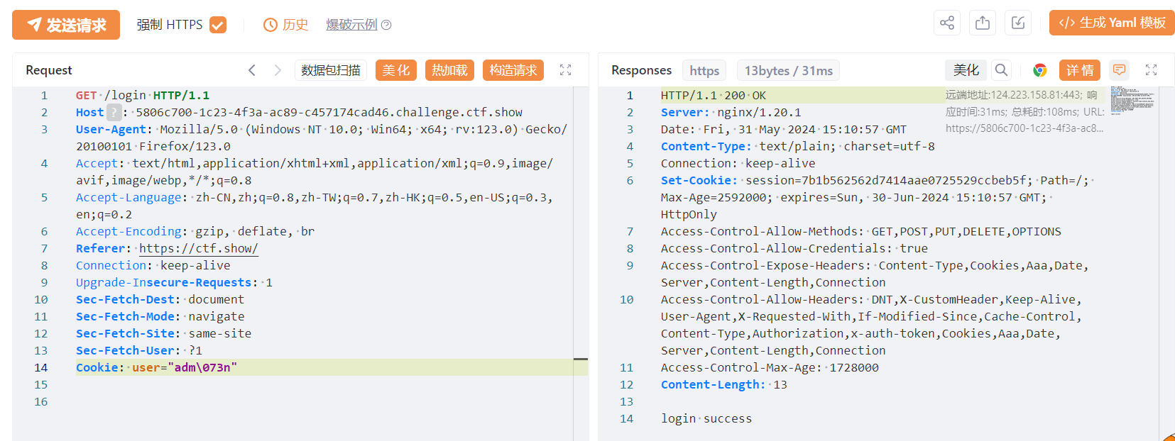Screen dimensions: 1175x441
Task: Go to next request arrow
Action: click(278, 70)
